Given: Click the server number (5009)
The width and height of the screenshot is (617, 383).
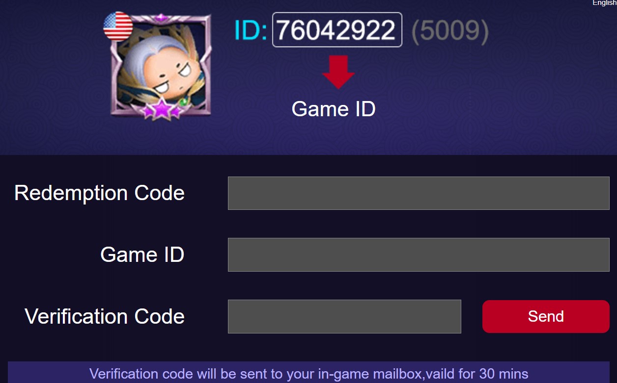Looking at the screenshot, I should [x=450, y=31].
